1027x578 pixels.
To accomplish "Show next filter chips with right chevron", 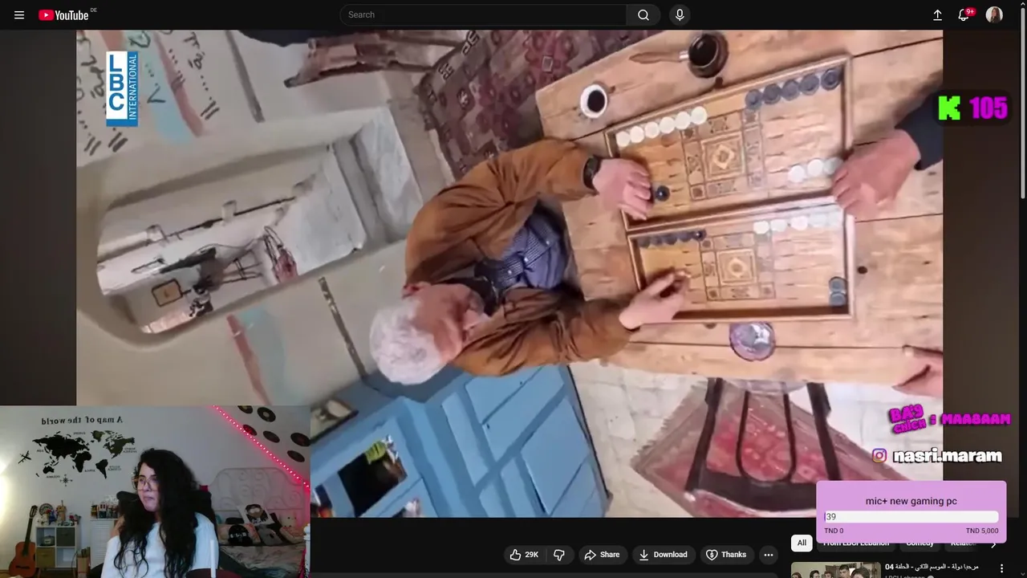I will [x=992, y=543].
